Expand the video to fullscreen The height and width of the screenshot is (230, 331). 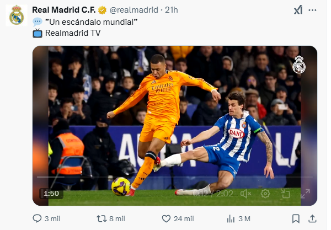[305, 194]
